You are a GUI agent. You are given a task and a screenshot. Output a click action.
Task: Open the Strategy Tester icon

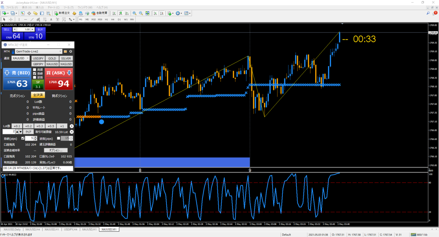point(48,13)
